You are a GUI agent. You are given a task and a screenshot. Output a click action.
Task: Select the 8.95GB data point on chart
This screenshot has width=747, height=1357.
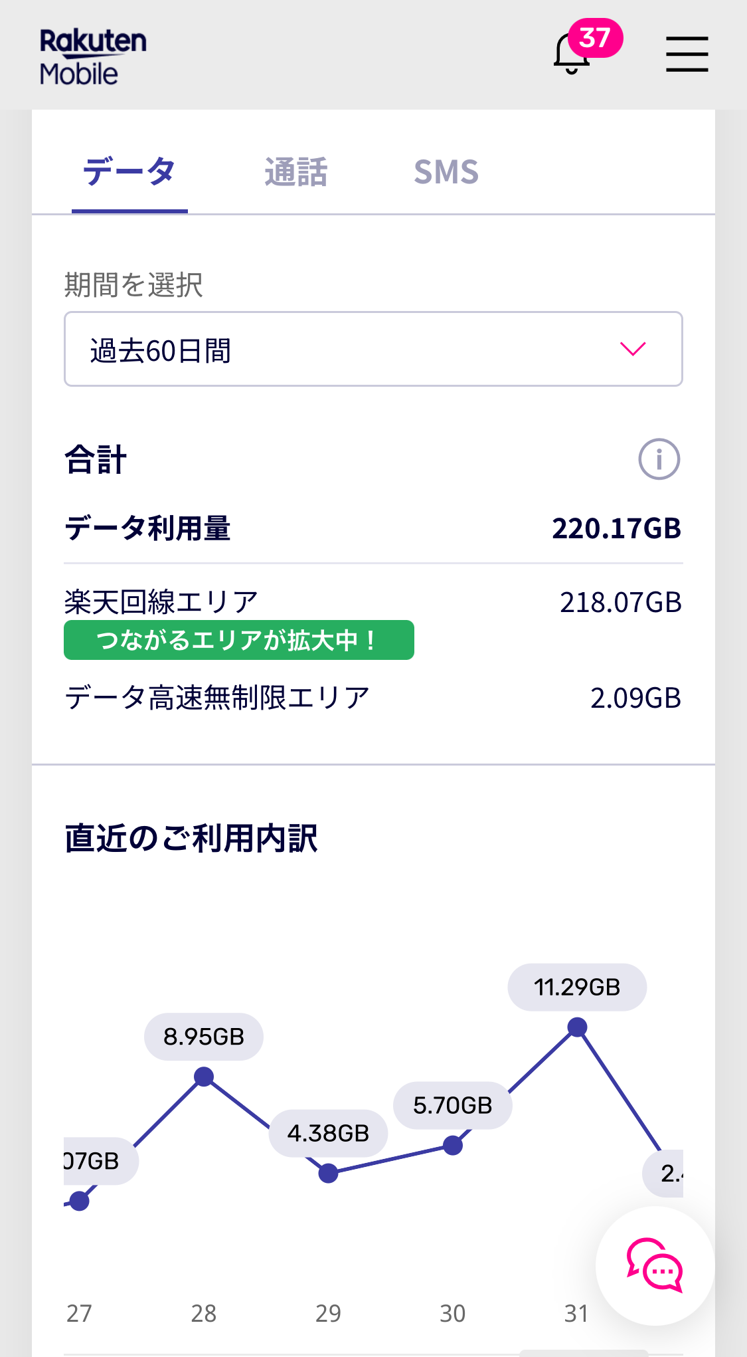click(x=204, y=1077)
